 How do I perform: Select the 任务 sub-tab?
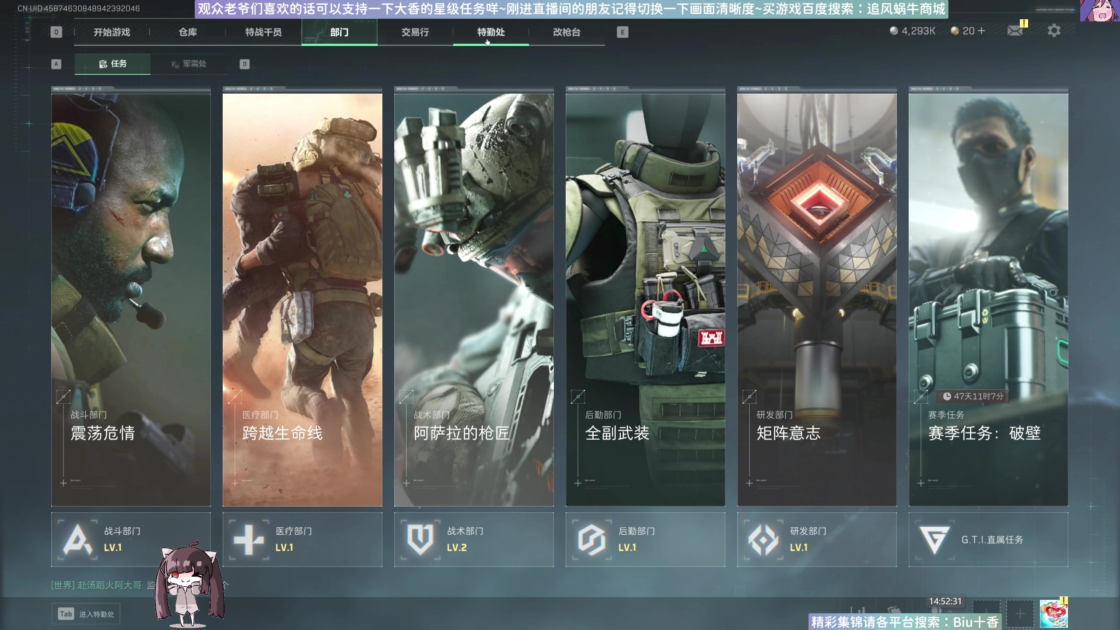coord(112,64)
